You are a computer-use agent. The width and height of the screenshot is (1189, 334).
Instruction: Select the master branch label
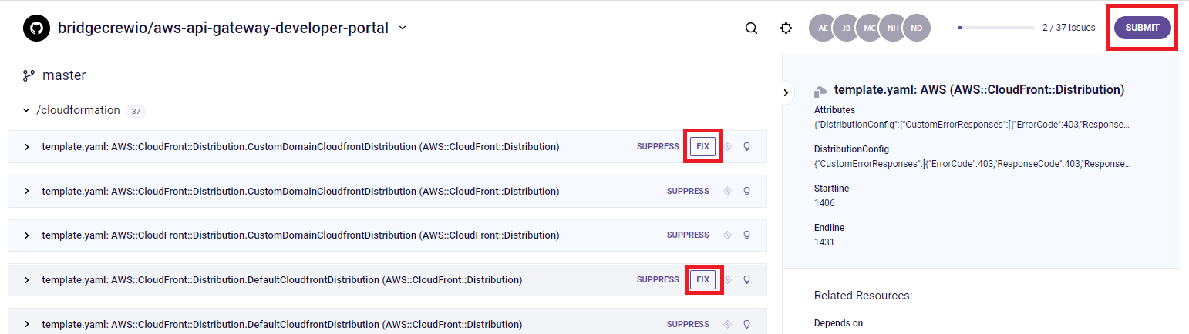point(64,75)
